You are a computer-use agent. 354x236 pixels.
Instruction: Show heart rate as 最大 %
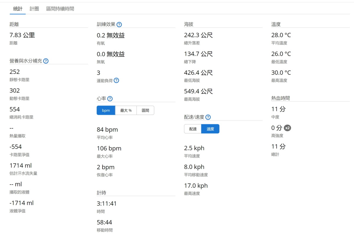[x=126, y=110]
